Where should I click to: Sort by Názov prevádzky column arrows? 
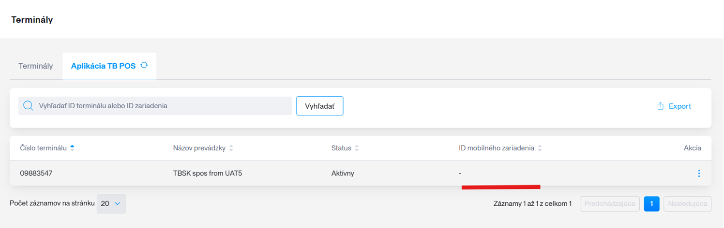[231, 148]
